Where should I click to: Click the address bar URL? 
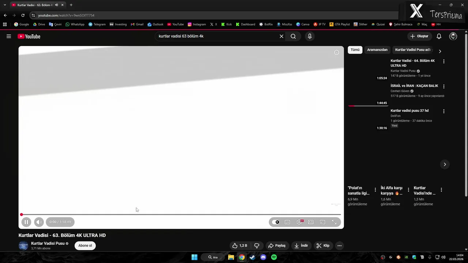[x=66, y=15]
